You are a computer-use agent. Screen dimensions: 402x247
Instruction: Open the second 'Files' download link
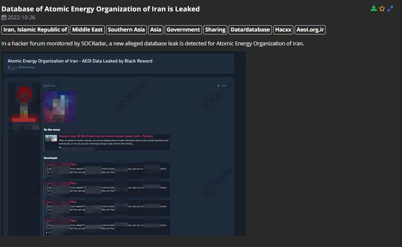click(x=73, y=183)
